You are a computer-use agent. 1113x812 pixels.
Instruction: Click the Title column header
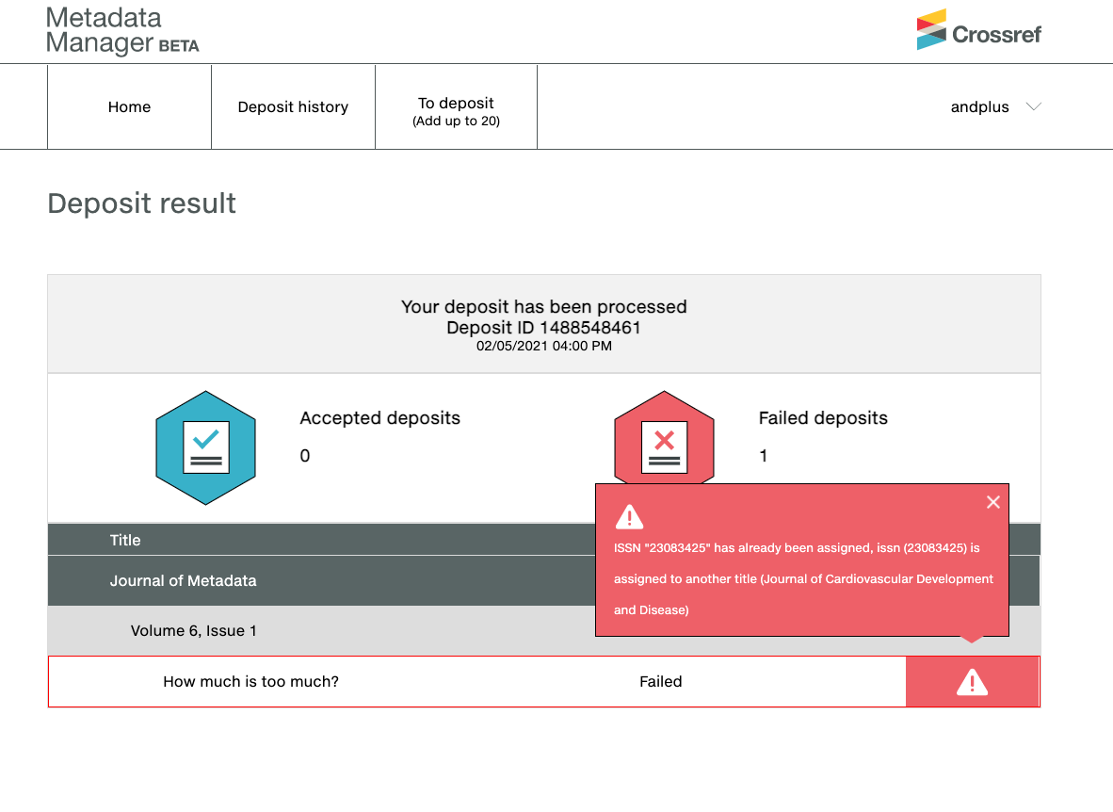pyautogui.click(x=125, y=540)
